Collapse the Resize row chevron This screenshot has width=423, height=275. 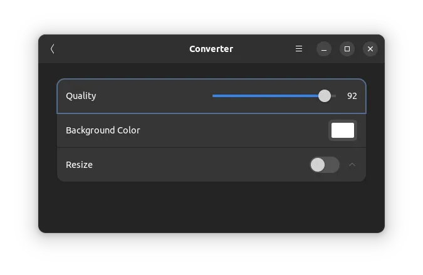pyautogui.click(x=352, y=165)
